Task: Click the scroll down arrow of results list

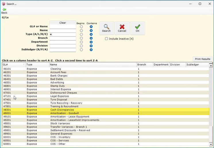Action: coord(211,144)
